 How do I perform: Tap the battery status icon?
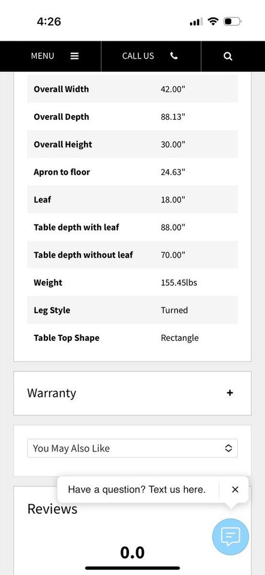pyautogui.click(x=233, y=22)
